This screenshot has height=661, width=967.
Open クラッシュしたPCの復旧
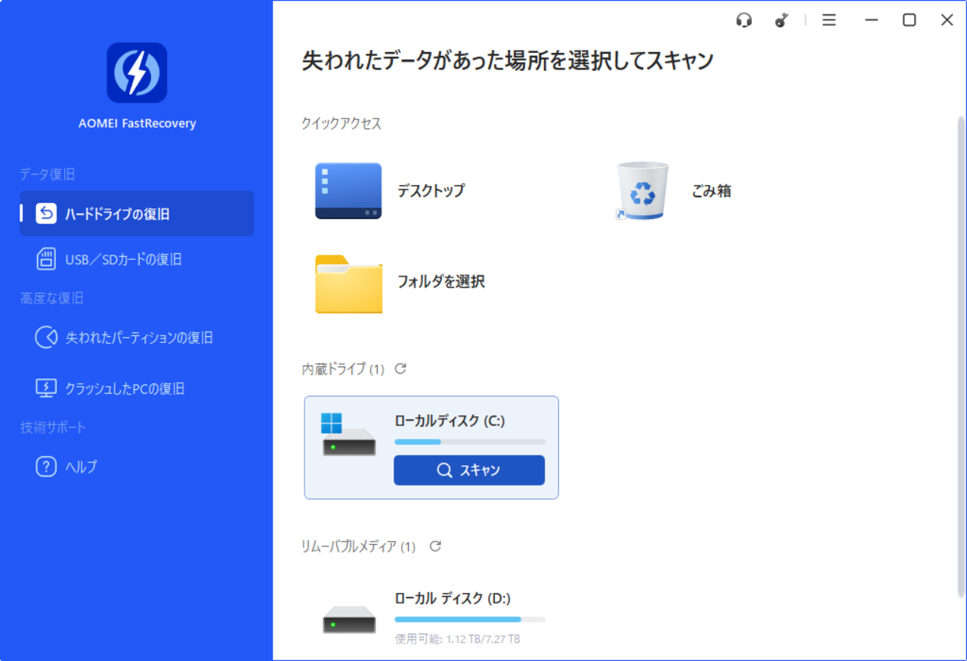tap(137, 389)
